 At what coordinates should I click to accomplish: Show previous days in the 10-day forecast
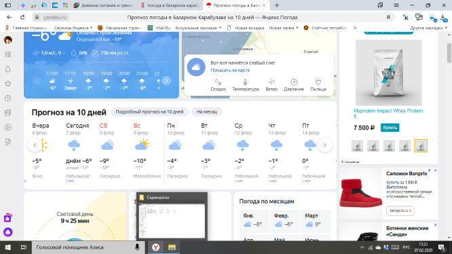(x=35, y=145)
